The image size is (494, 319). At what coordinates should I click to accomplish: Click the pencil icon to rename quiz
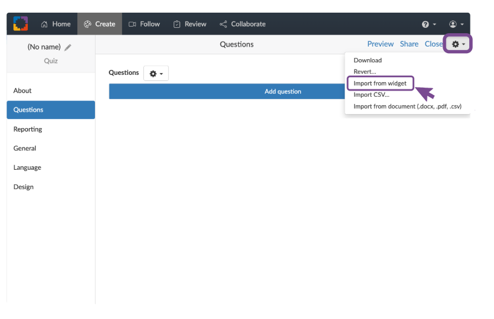click(68, 47)
